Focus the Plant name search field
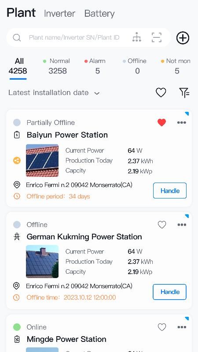The height and width of the screenshot is (352, 198). pyautogui.click(x=74, y=37)
